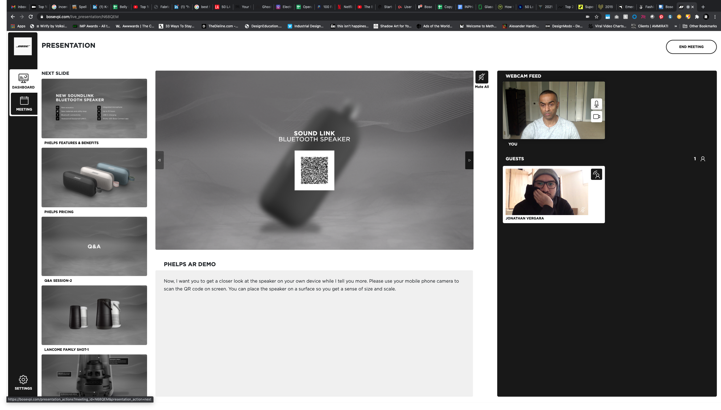Open IMP Awards bookmark
The width and height of the screenshot is (721, 410).
click(91, 26)
